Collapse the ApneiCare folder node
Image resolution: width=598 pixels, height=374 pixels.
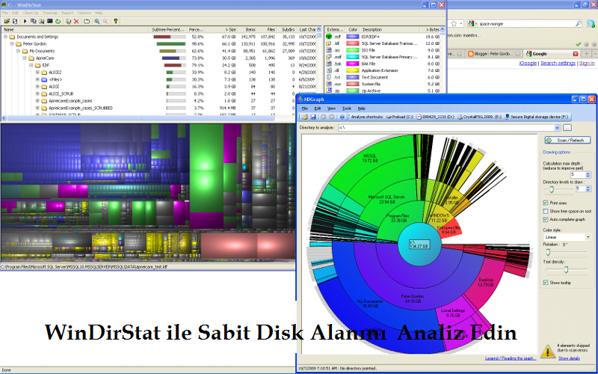(x=25, y=58)
